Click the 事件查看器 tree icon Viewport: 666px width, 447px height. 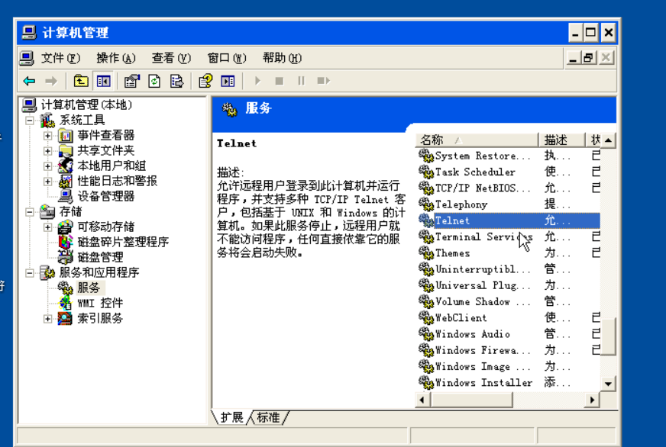point(66,136)
